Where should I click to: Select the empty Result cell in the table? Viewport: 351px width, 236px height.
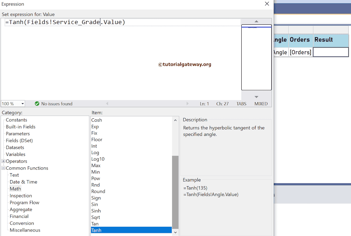(x=330, y=52)
